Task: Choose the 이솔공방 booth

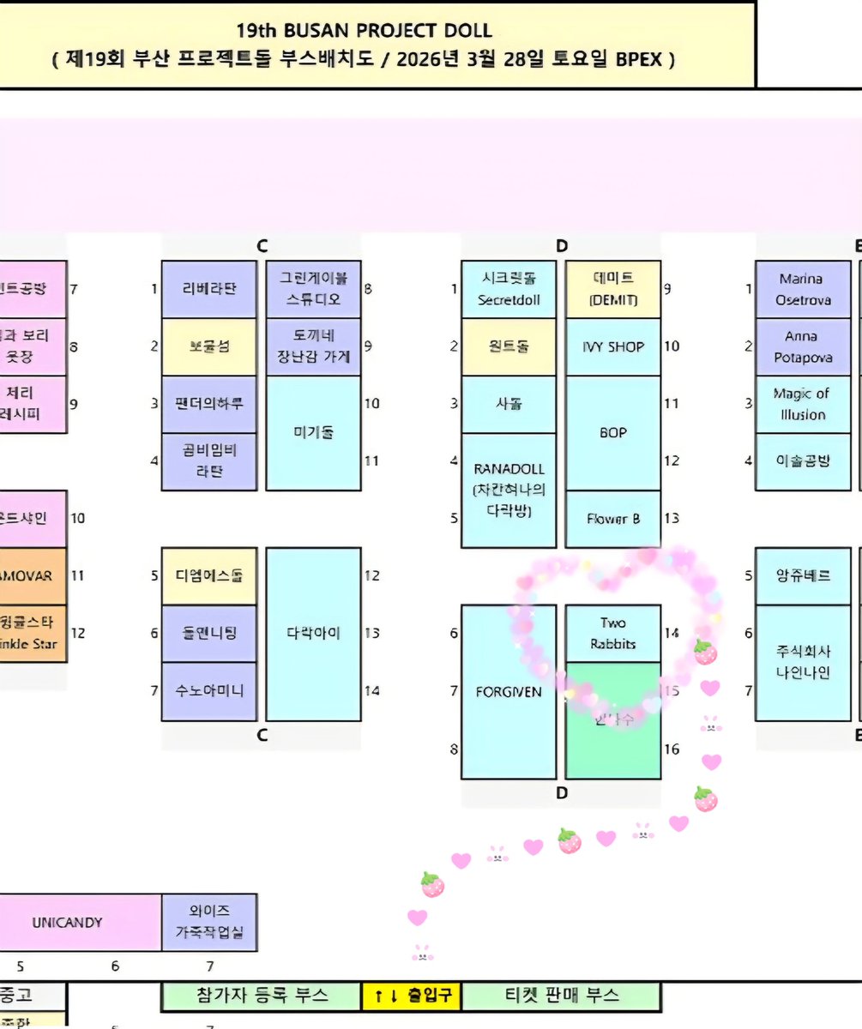Action: (803, 461)
